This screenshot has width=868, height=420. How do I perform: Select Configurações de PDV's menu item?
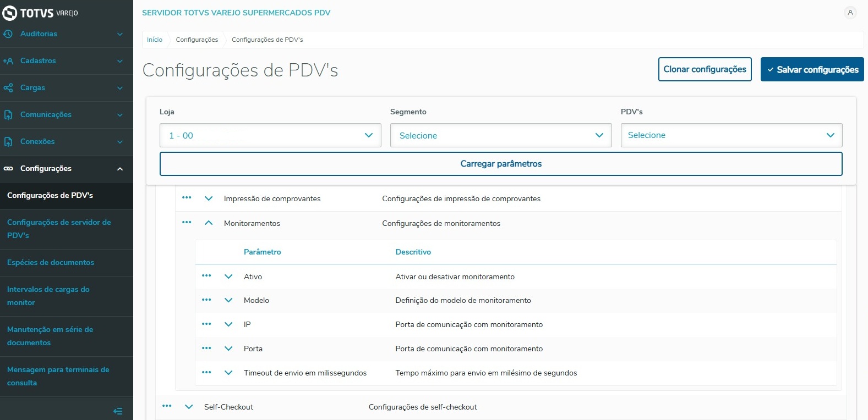[x=67, y=196]
